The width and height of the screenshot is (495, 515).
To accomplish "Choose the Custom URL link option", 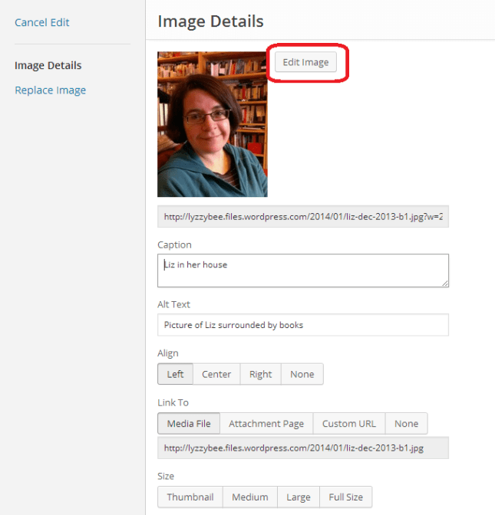I will tap(349, 423).
